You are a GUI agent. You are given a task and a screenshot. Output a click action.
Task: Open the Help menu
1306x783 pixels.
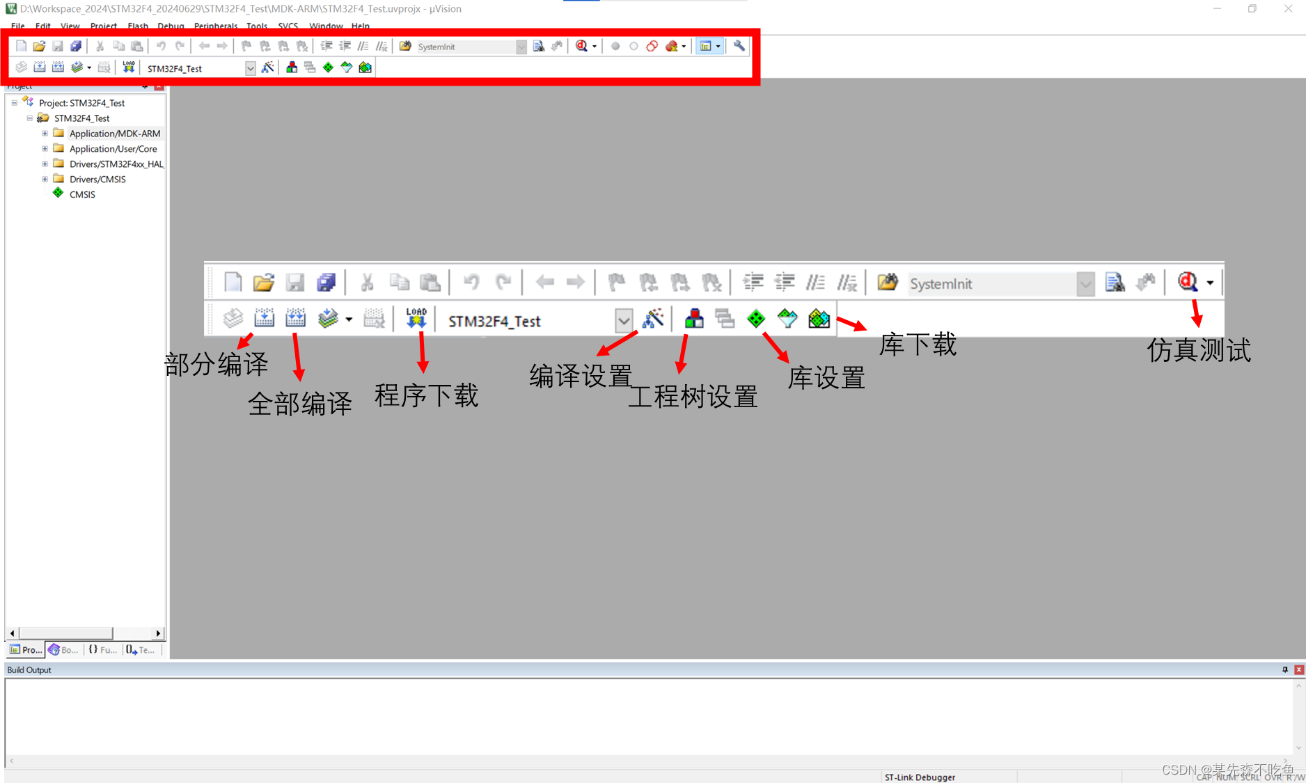click(361, 26)
